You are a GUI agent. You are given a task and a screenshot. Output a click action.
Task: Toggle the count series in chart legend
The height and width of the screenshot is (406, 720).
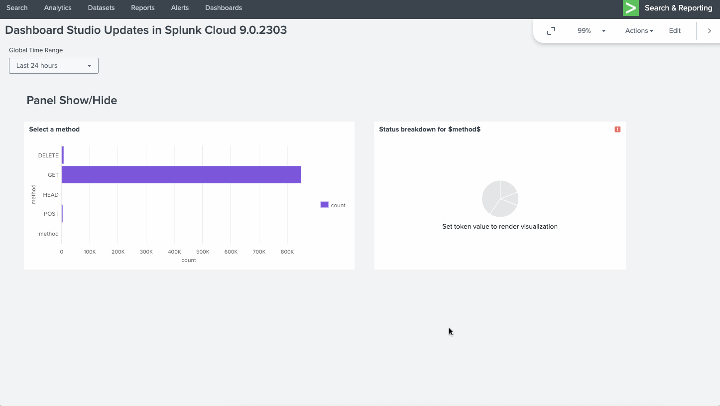point(333,205)
